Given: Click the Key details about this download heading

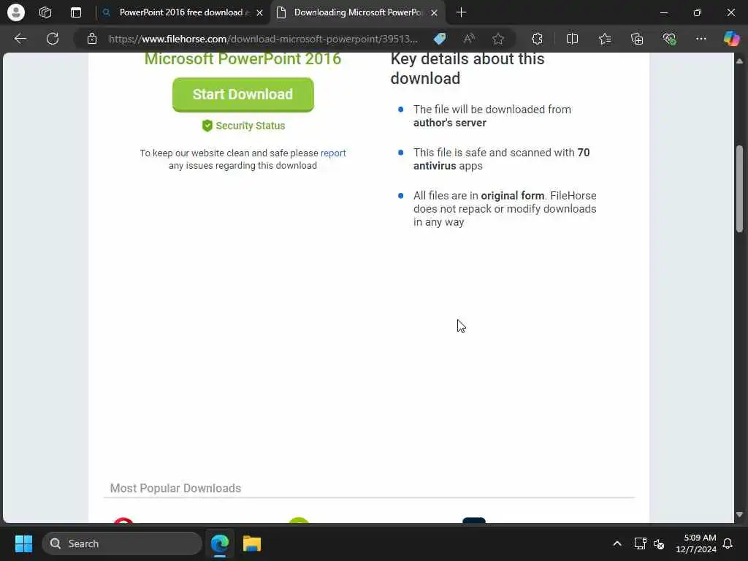Looking at the screenshot, I should coord(467,68).
